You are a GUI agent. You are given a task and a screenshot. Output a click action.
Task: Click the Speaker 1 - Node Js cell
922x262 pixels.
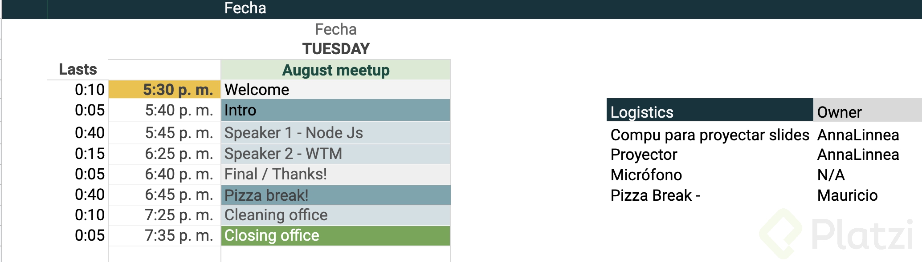(335, 133)
